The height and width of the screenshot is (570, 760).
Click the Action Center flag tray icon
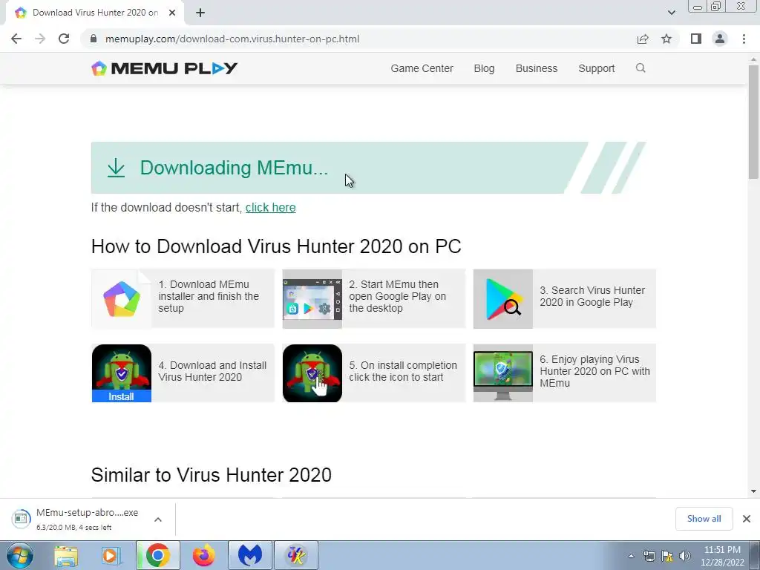pyautogui.click(x=667, y=556)
